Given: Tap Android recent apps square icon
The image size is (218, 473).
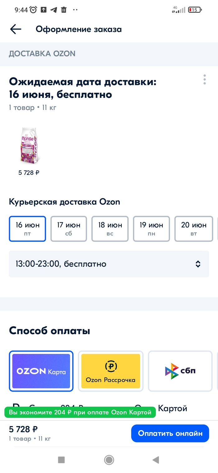Looking at the screenshot, I should coord(61,460).
